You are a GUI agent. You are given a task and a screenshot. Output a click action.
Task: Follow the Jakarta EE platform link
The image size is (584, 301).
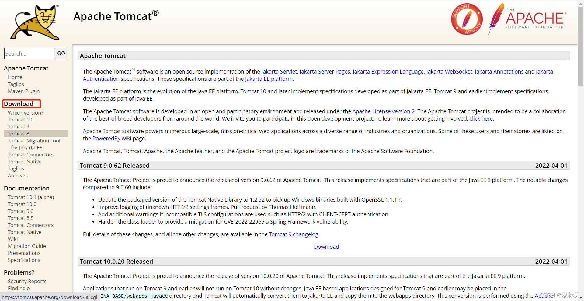pyautogui.click(x=269, y=79)
